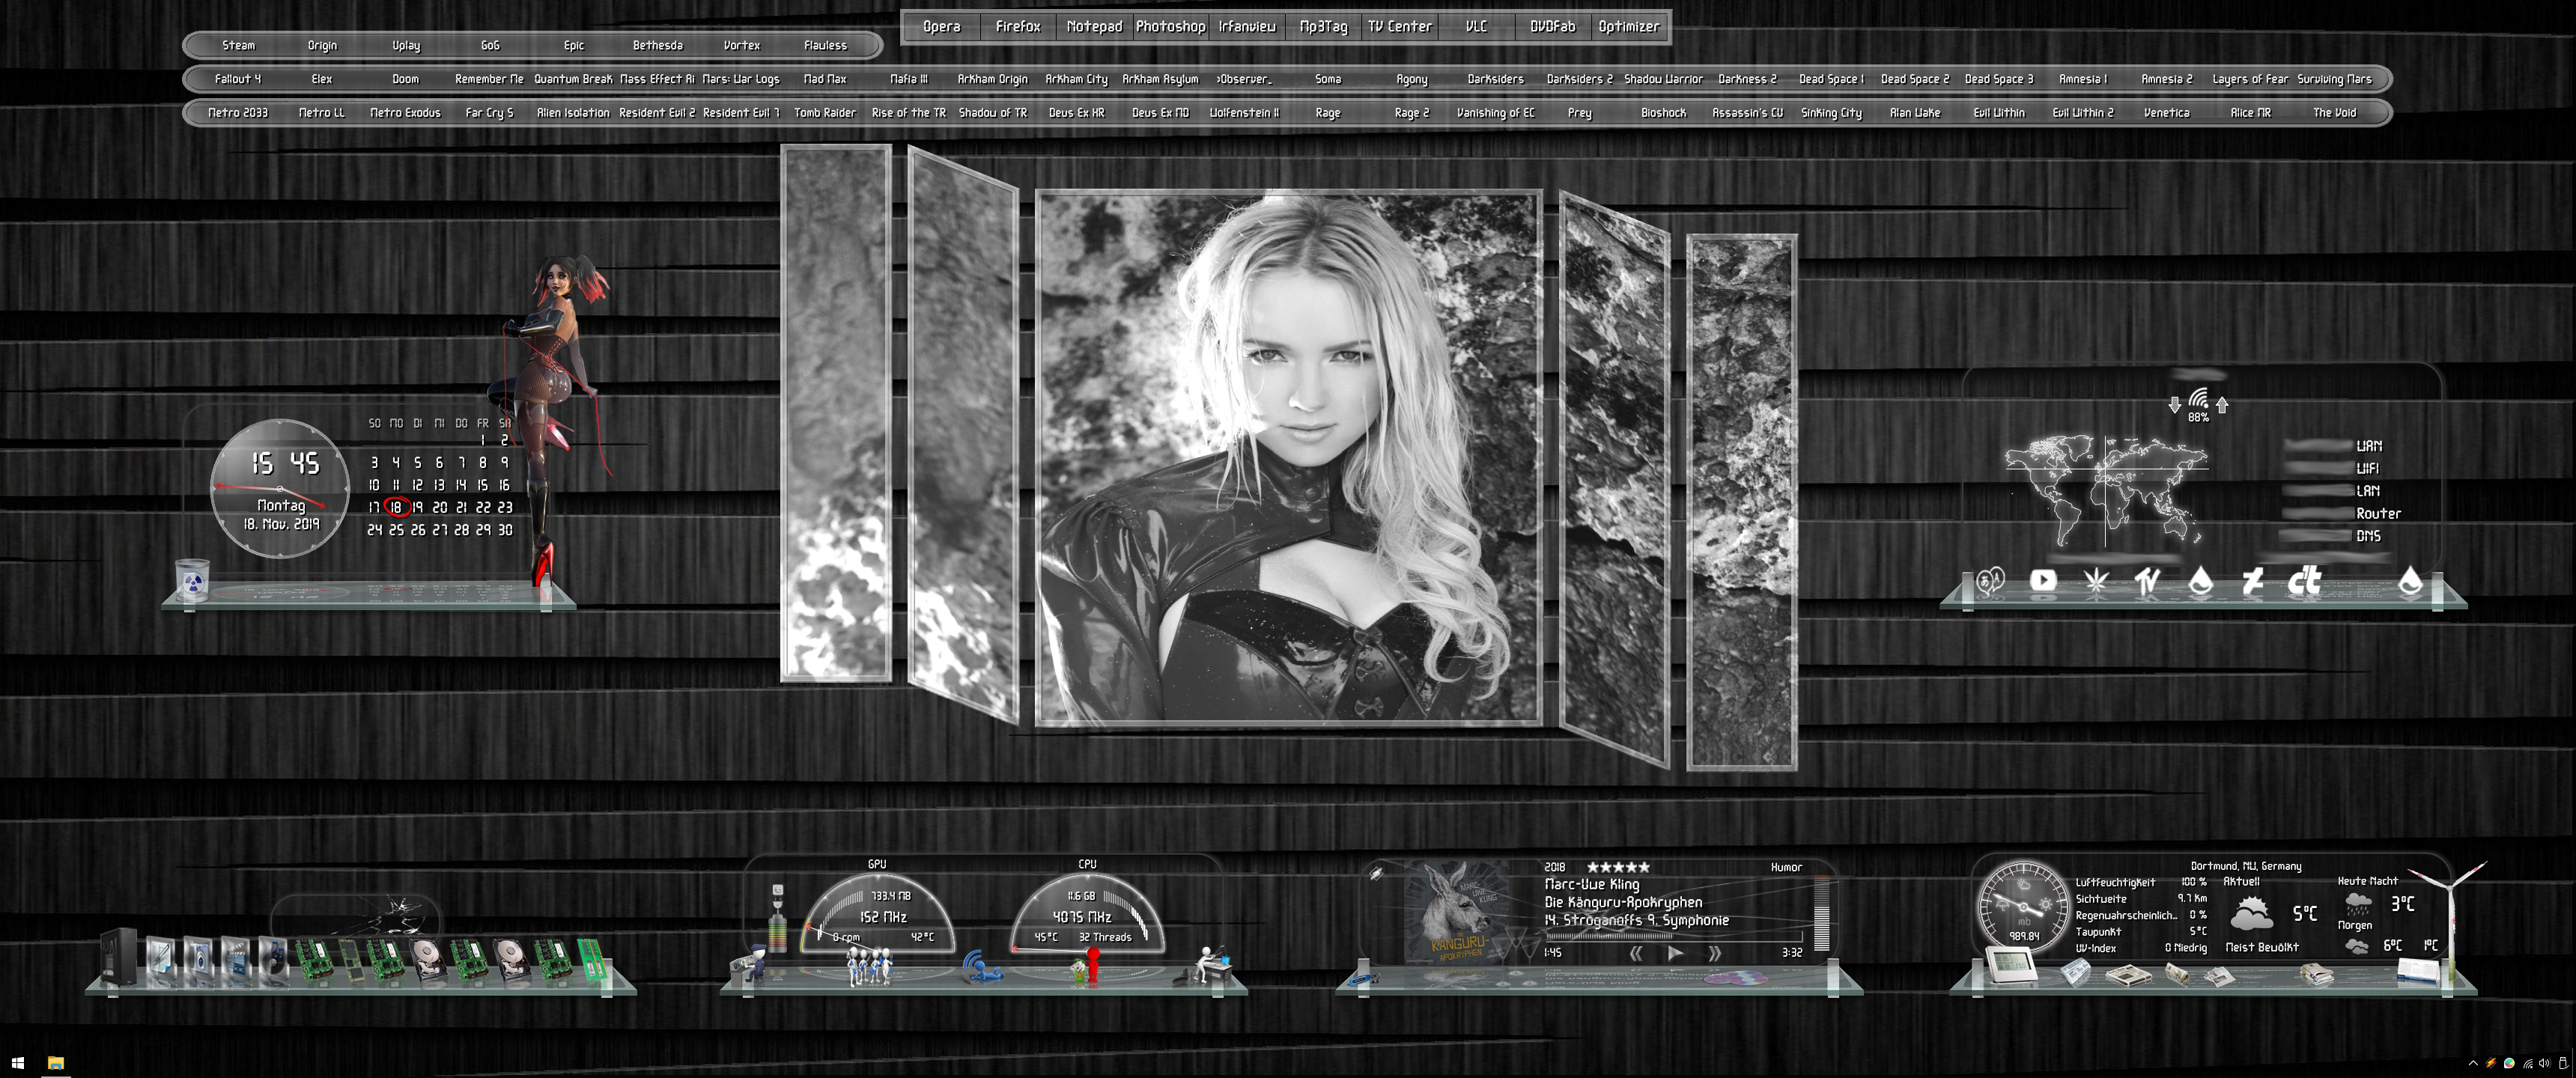Click the DeviantArt logo icon

(x=2252, y=580)
